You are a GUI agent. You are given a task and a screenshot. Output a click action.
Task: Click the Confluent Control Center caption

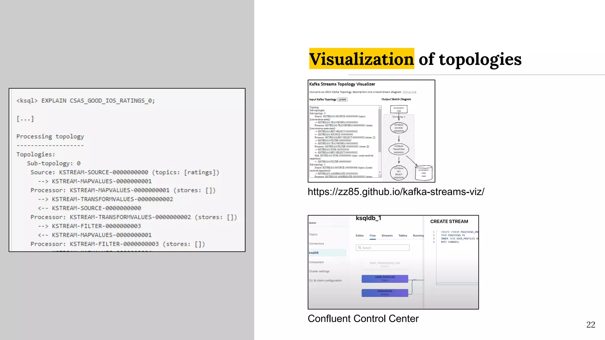(363, 319)
